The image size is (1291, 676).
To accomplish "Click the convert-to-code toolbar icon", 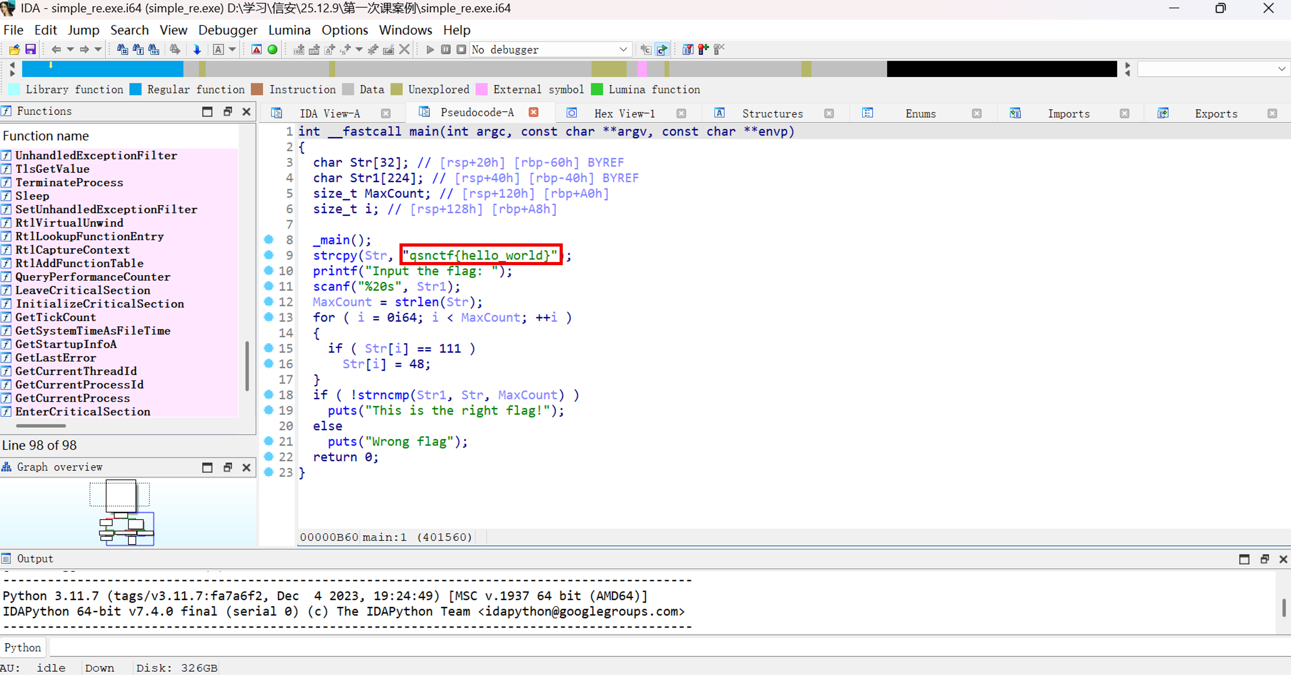I will tap(299, 49).
